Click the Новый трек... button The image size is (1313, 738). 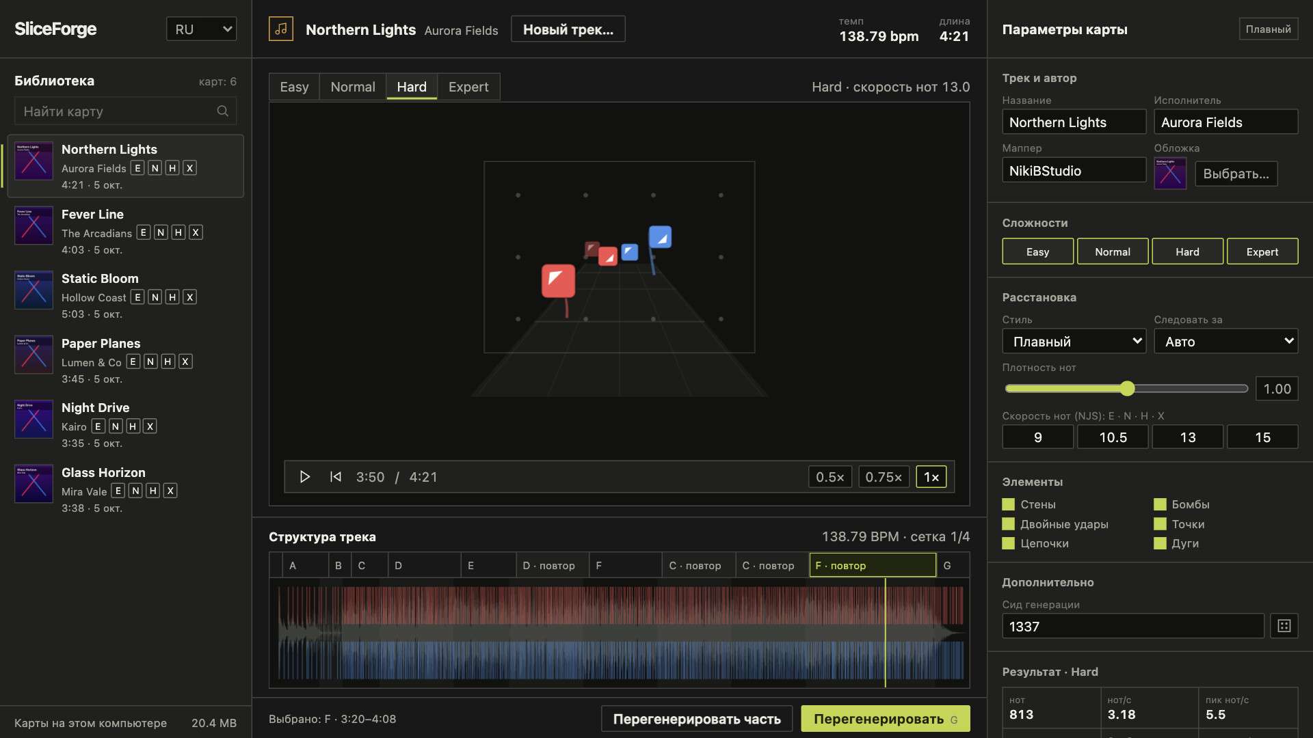pos(568,29)
